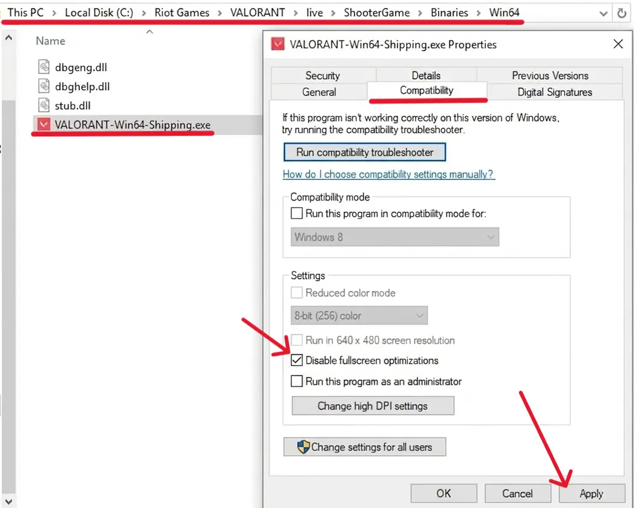
Task: Open the Windows 8 compatibility dropdown
Action: click(395, 237)
